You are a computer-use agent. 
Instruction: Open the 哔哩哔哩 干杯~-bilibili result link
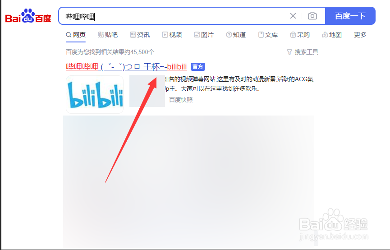pyautogui.click(x=126, y=67)
